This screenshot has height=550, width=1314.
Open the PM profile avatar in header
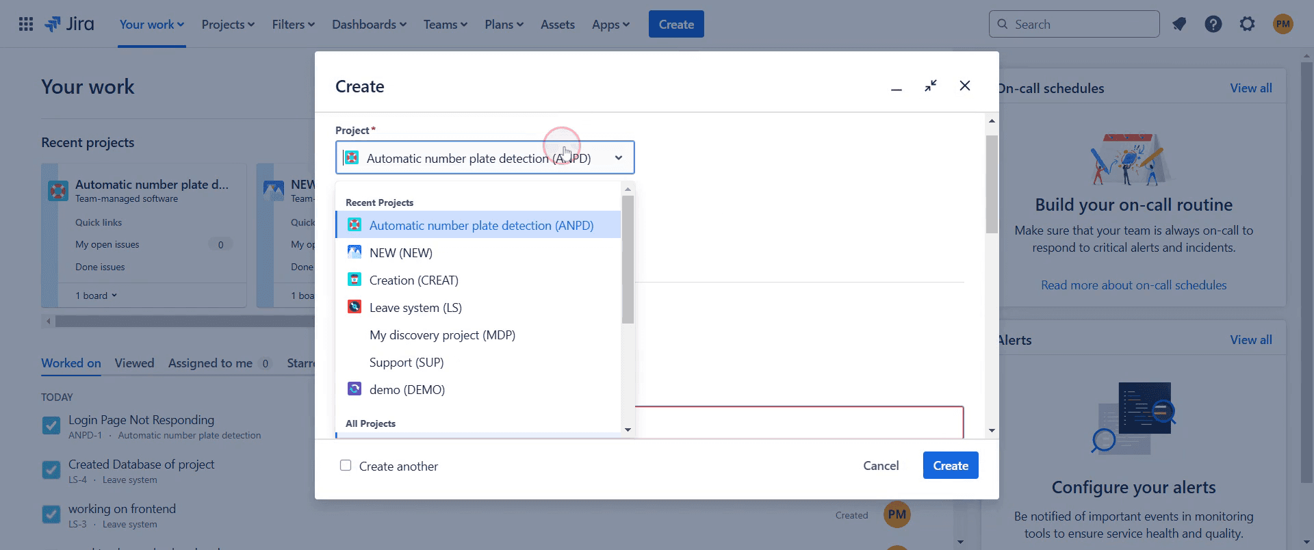[1283, 25]
